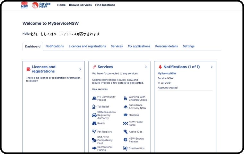Open the My applications tab
Viewport: 244px width, 154px height.
139,46
